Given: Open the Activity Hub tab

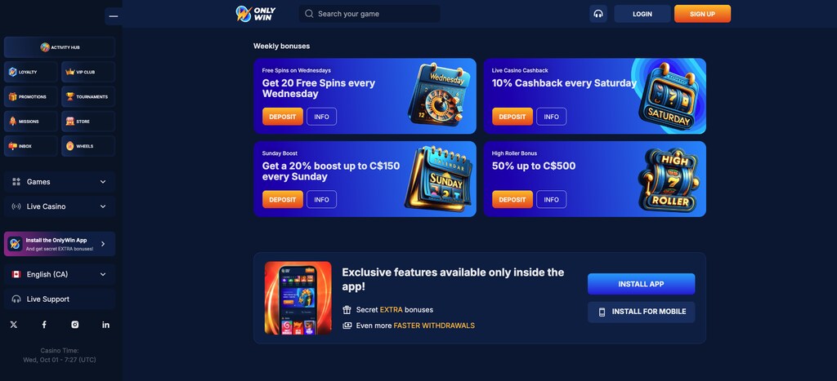Looking at the screenshot, I should coord(59,47).
